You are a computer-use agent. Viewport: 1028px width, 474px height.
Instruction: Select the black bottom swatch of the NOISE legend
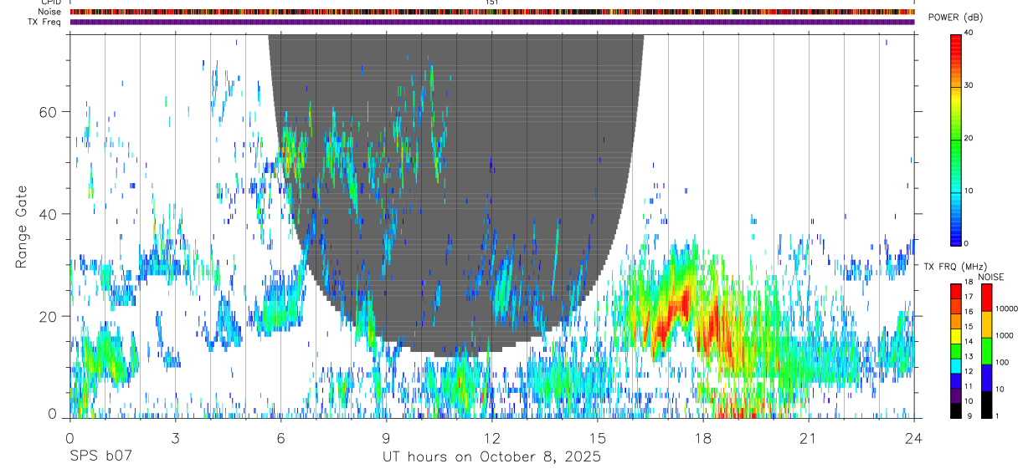[x=985, y=404]
